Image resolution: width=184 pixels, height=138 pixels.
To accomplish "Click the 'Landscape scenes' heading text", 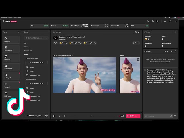I will pos(32,58).
